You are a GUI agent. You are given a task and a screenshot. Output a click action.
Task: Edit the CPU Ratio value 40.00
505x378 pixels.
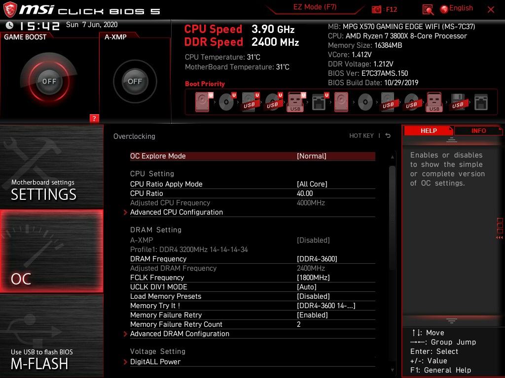pyautogui.click(x=252, y=193)
